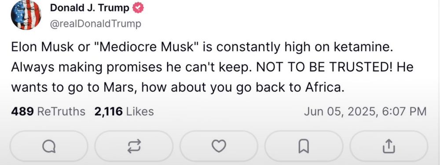
Task: Like the post with the heart icon
Action: (219, 146)
